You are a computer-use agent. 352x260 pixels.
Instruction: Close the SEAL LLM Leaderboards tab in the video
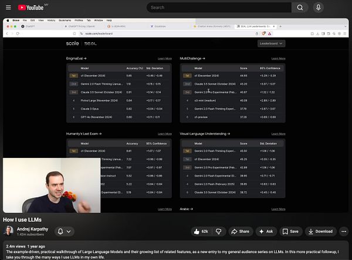pos(273,26)
